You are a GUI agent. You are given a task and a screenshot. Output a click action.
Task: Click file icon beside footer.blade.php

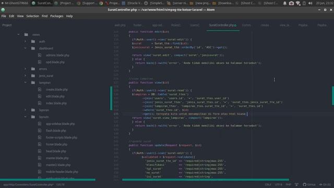pyautogui.click(x=40, y=144)
